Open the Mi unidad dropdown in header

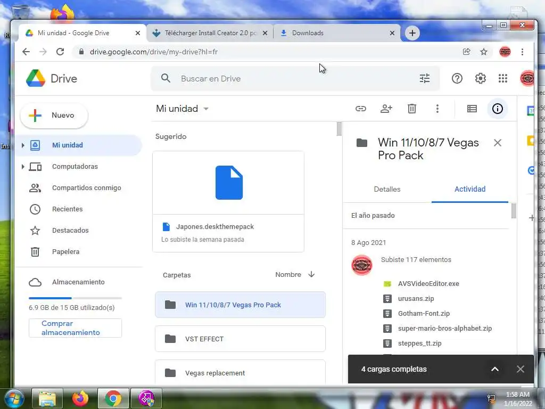(x=183, y=109)
